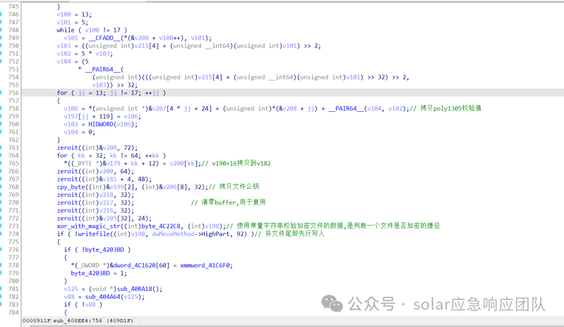The image size is (564, 327).
Task: Toggle the breakpoint dot on line 756
Action: pyautogui.click(x=1, y=93)
